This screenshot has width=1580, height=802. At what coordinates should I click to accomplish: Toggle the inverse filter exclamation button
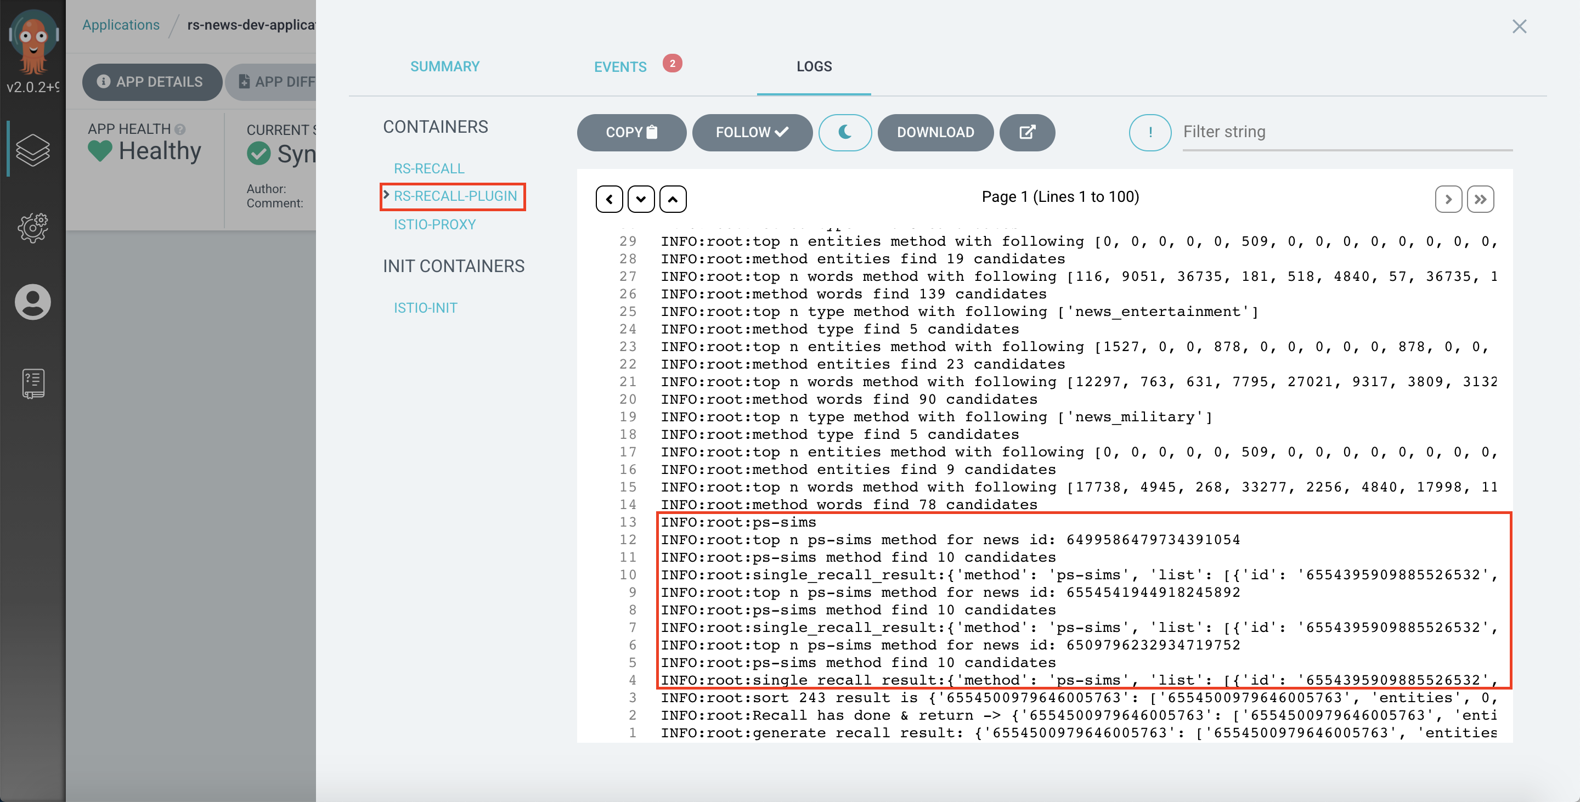pyautogui.click(x=1150, y=132)
